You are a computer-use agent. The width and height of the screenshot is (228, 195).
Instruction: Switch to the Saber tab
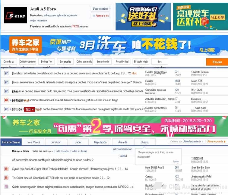pos(78,142)
